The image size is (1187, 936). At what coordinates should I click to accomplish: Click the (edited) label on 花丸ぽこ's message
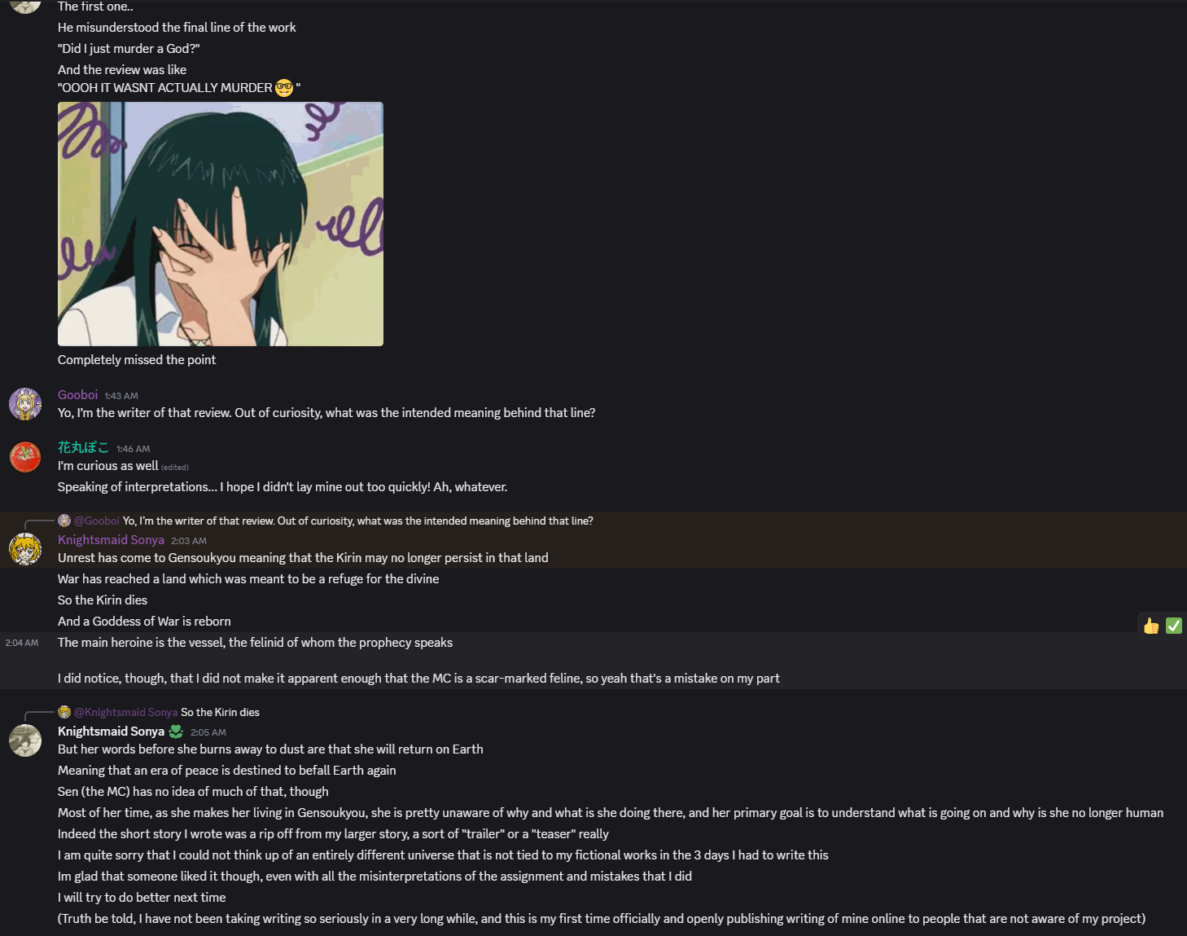pyautogui.click(x=175, y=468)
